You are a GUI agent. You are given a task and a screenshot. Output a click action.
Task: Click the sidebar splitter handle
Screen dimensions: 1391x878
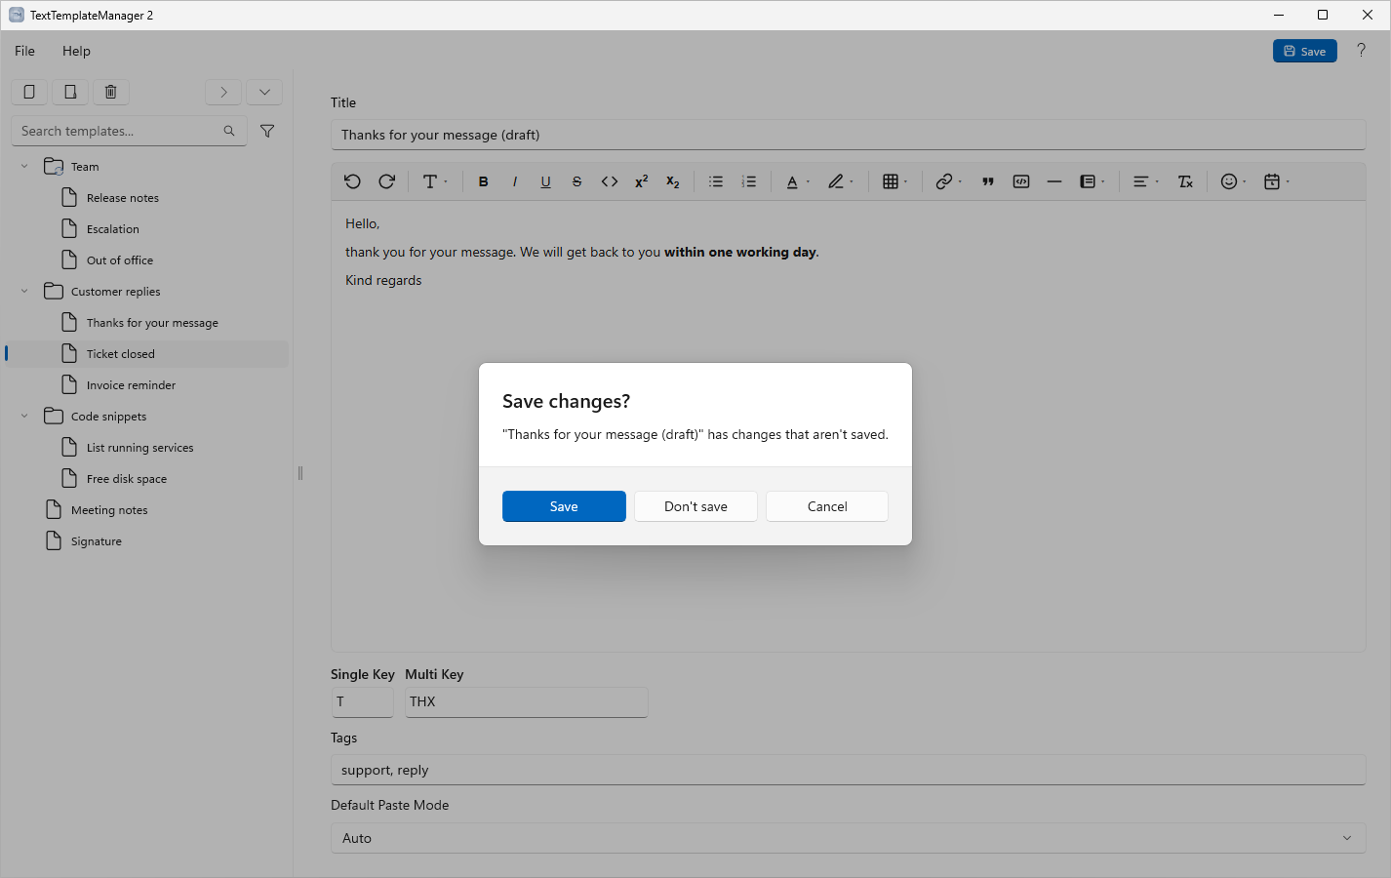tap(300, 473)
